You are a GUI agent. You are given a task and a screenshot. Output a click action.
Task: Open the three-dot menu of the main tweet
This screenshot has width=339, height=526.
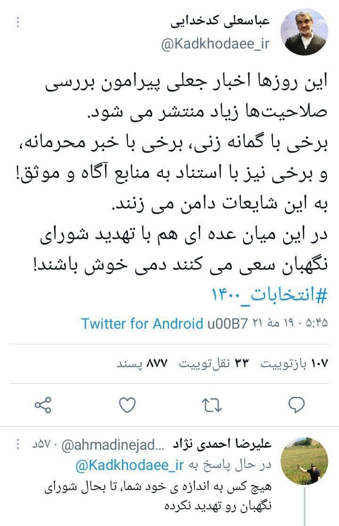18,22
